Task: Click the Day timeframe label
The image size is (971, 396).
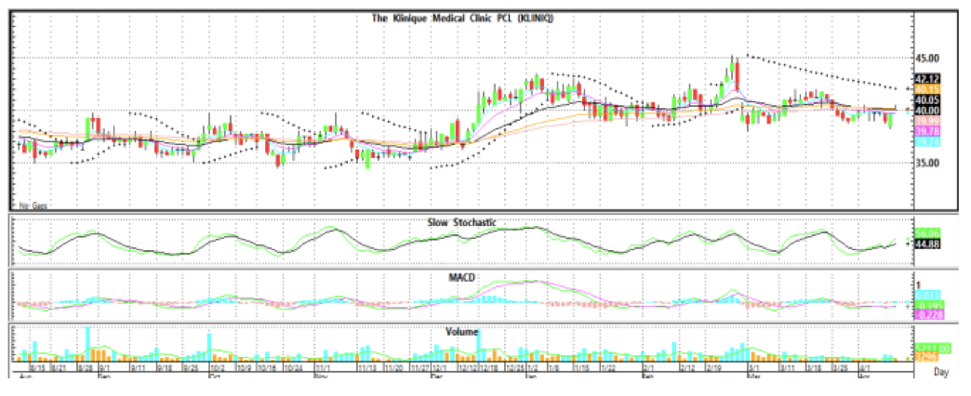Action: (942, 372)
